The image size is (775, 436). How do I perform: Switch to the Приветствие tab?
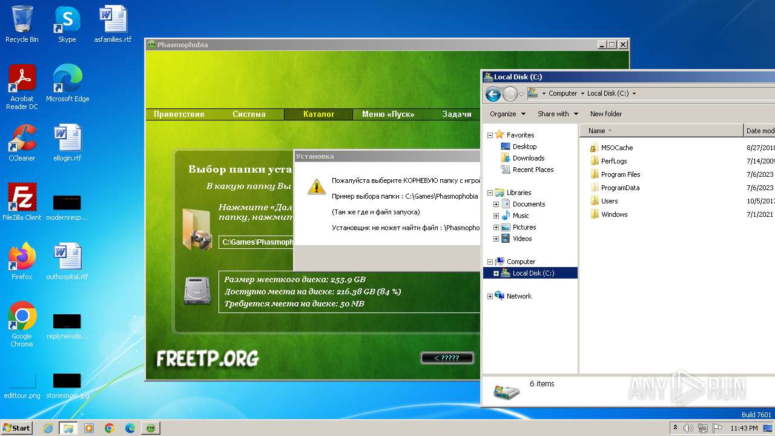(179, 114)
